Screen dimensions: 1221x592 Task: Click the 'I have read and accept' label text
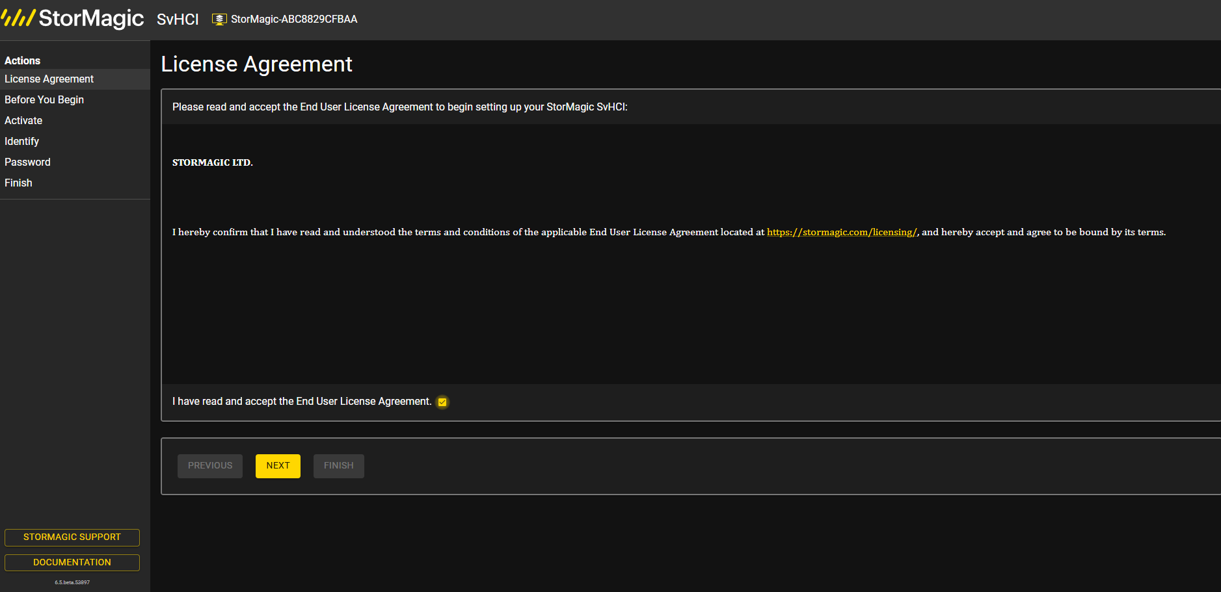(302, 402)
